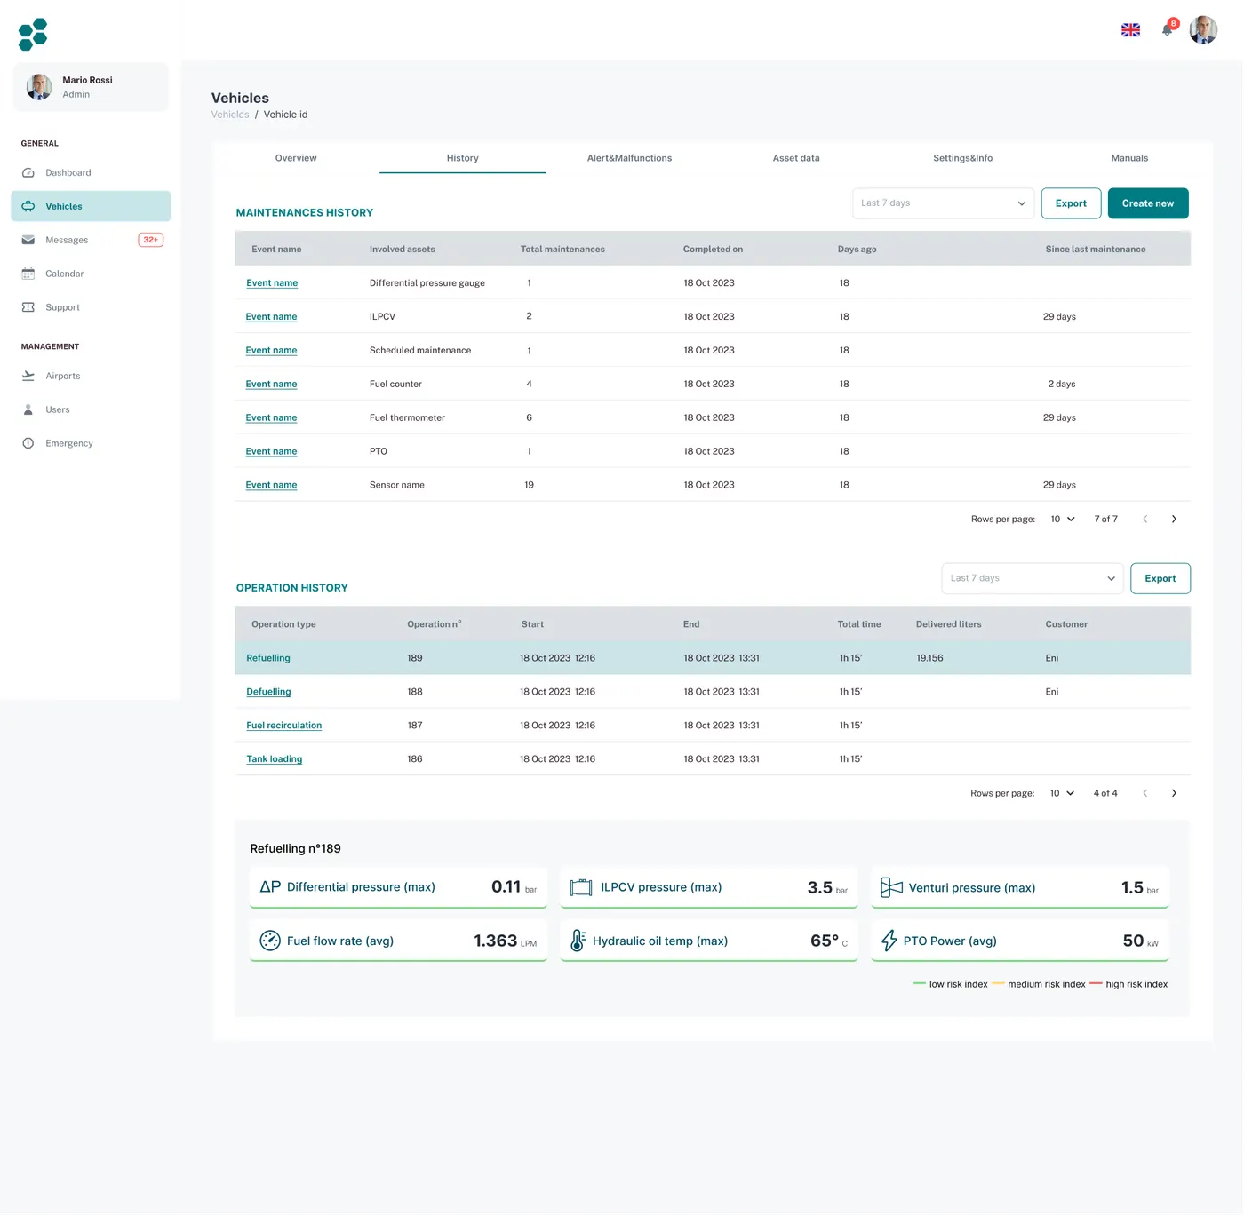Click the Calendar sidebar icon
The image size is (1244, 1215).
click(x=28, y=274)
